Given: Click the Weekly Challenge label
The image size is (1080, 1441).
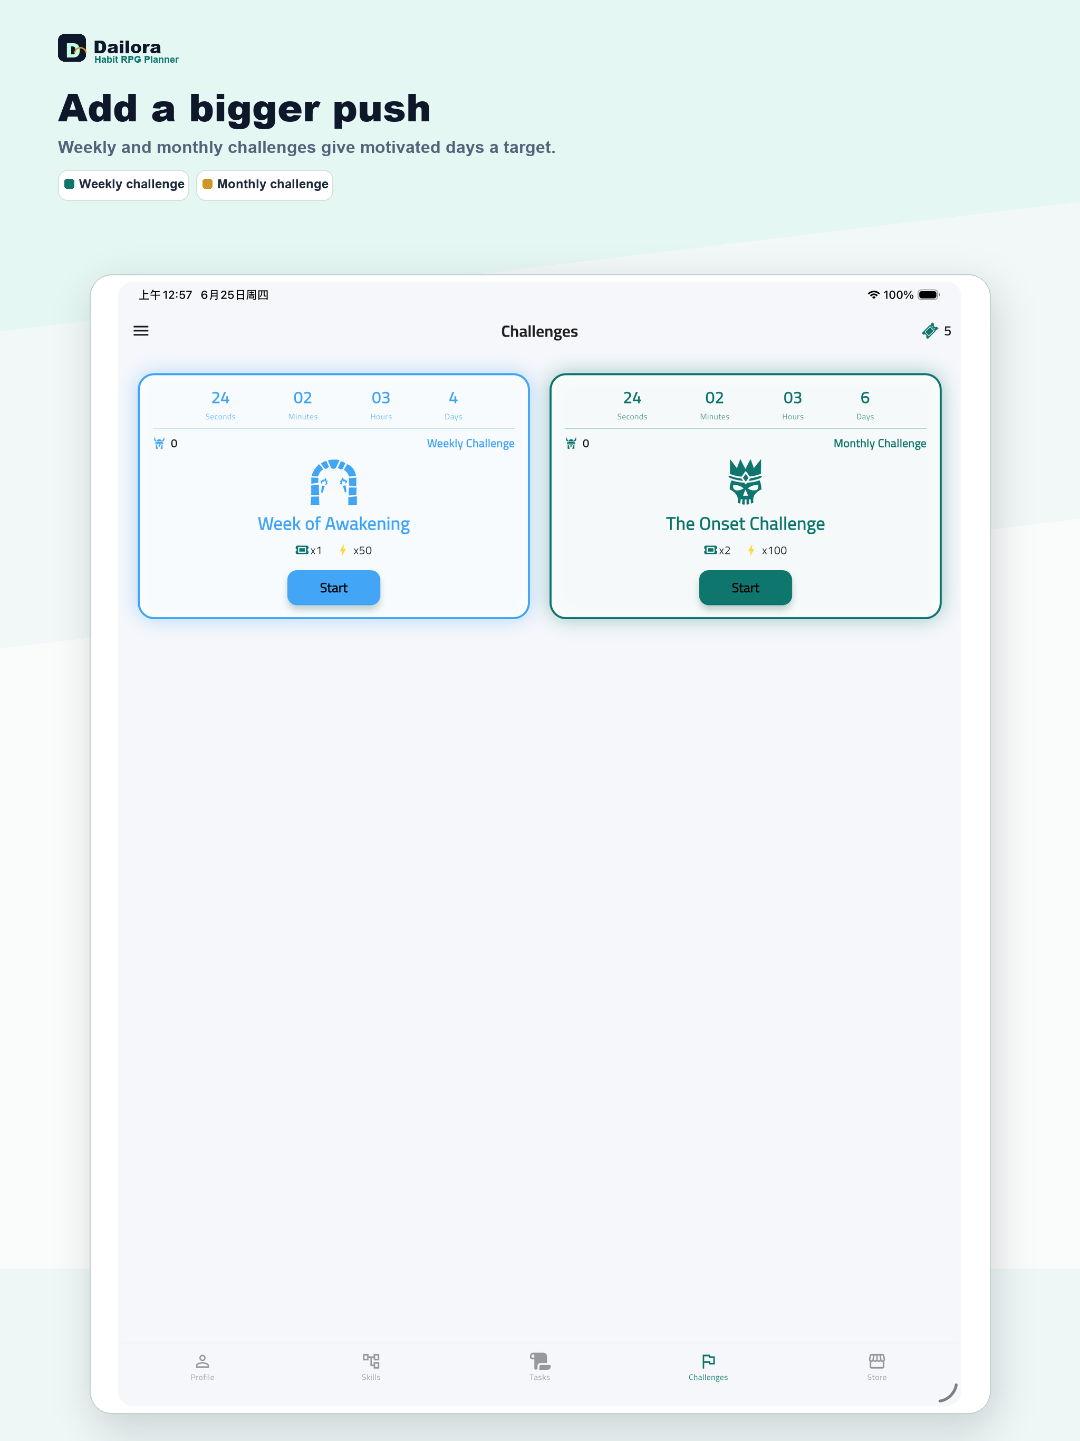Looking at the screenshot, I should click(470, 444).
